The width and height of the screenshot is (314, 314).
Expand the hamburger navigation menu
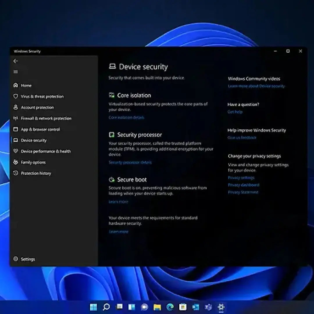(15, 72)
